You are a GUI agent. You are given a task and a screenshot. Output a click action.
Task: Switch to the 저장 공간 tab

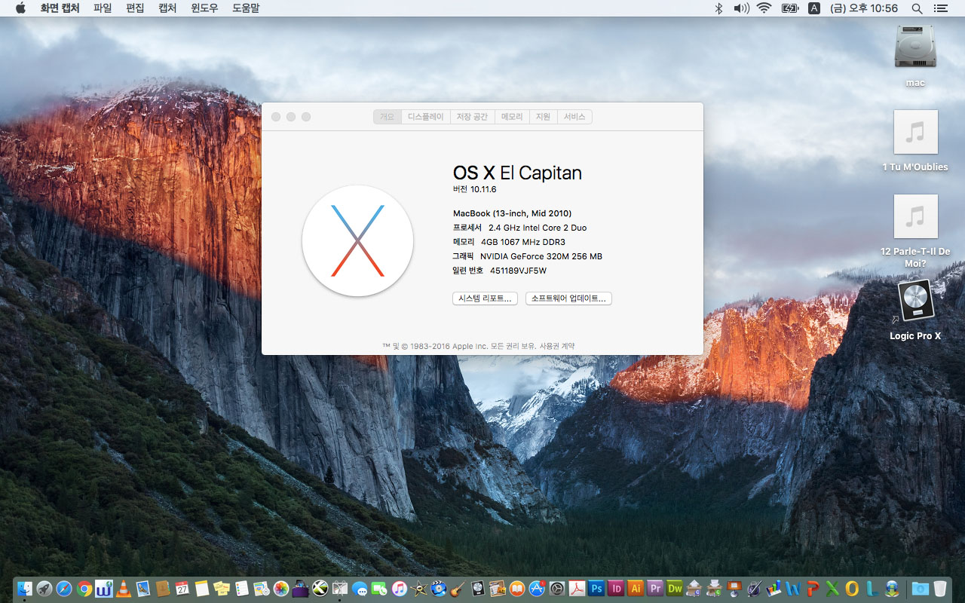pos(472,117)
